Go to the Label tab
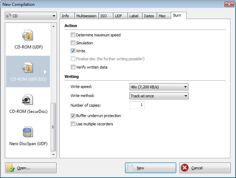 click(135, 16)
